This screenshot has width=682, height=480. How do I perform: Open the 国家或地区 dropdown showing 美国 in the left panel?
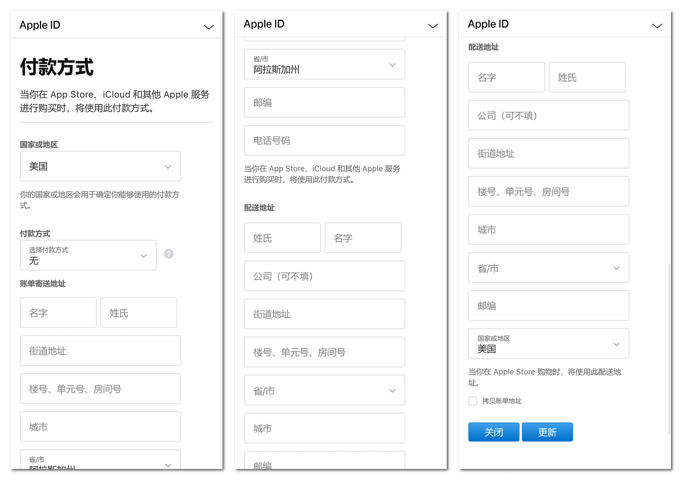(x=100, y=166)
